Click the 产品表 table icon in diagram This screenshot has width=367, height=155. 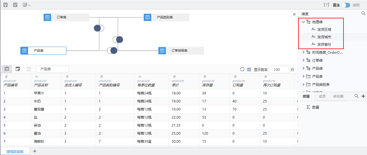click(24, 51)
